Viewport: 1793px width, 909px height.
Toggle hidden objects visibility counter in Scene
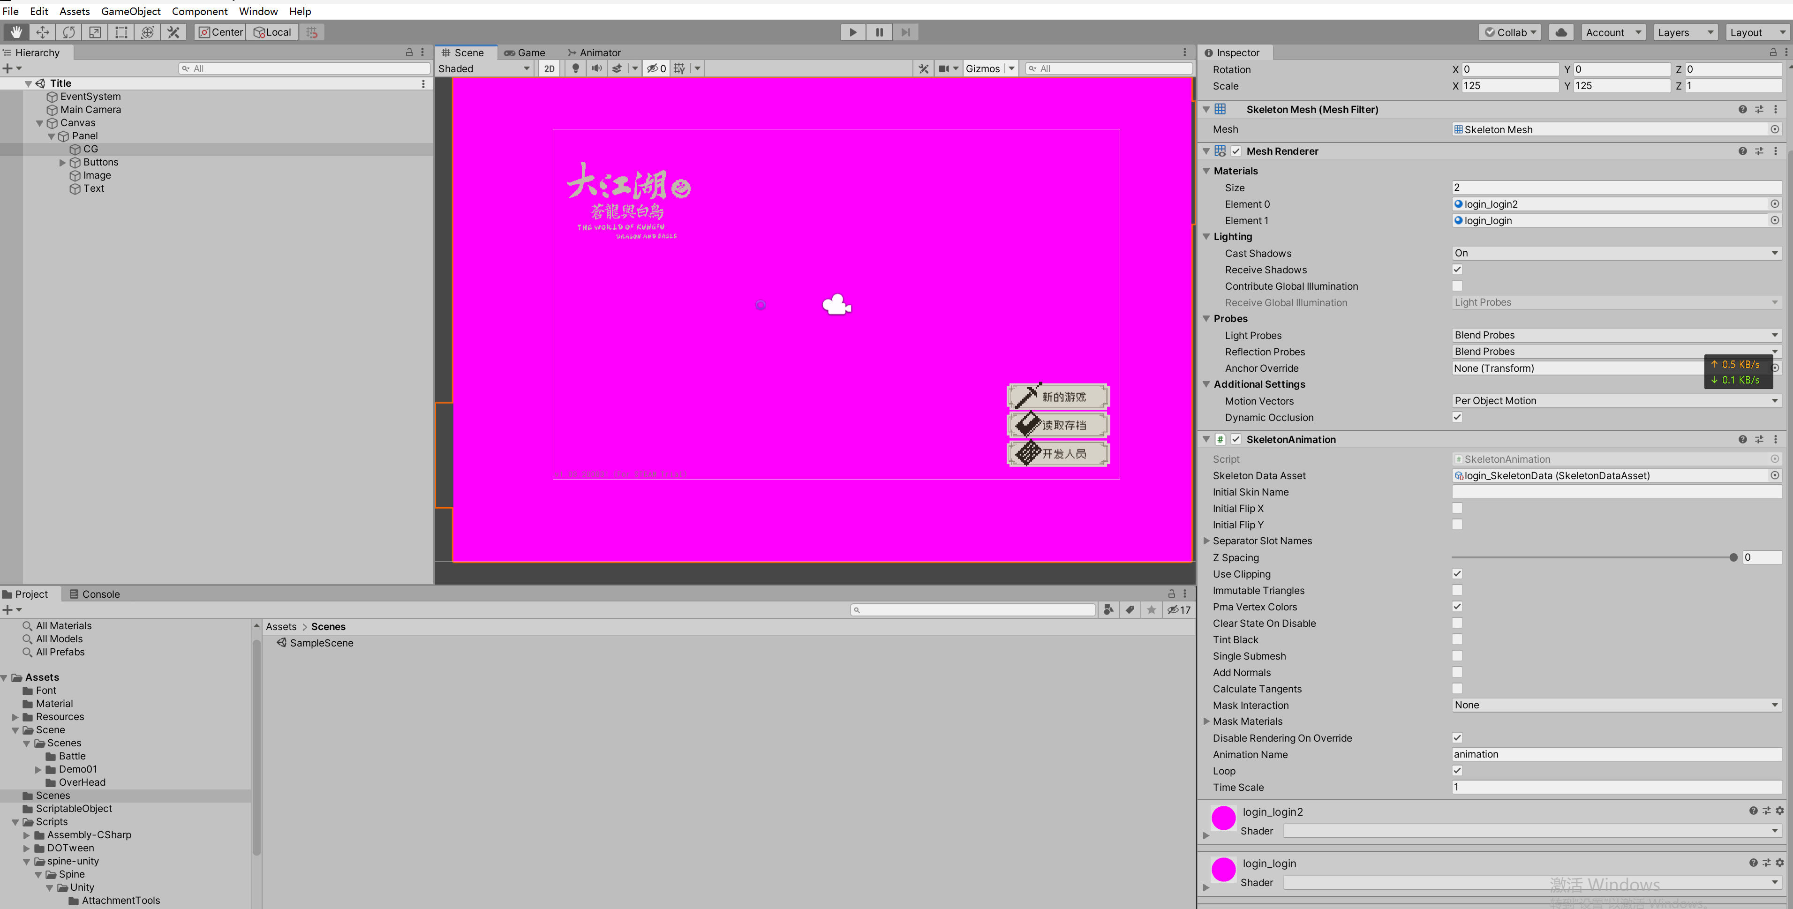656,68
